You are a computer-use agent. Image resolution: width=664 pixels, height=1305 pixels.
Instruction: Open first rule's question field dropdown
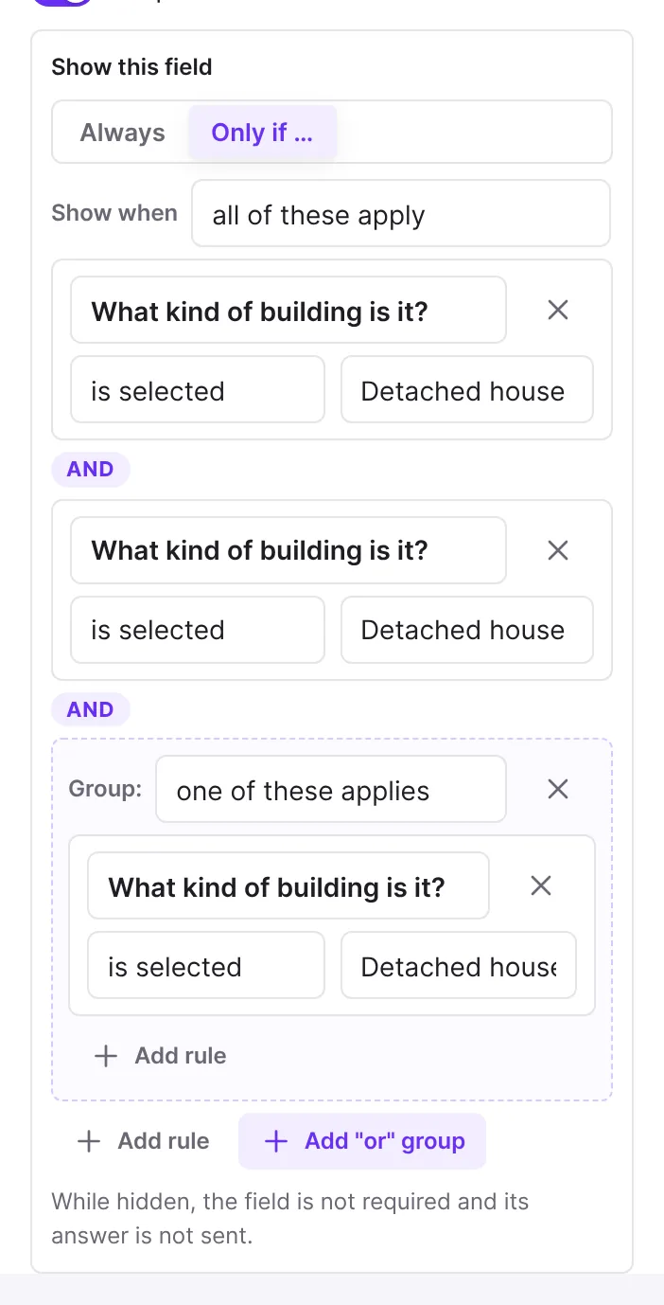pyautogui.click(x=288, y=310)
